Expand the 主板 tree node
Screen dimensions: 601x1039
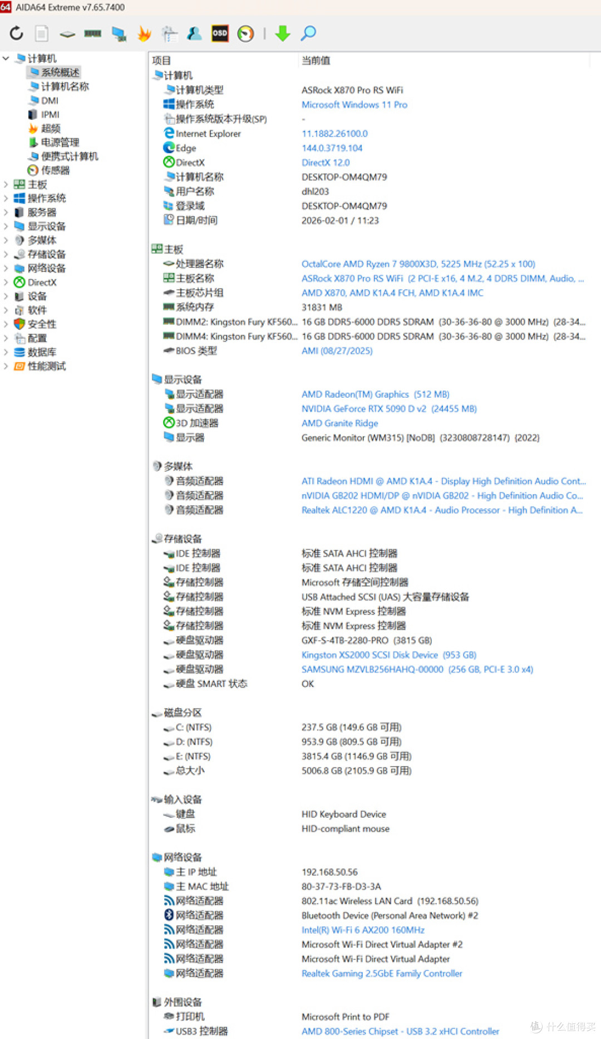(x=6, y=184)
